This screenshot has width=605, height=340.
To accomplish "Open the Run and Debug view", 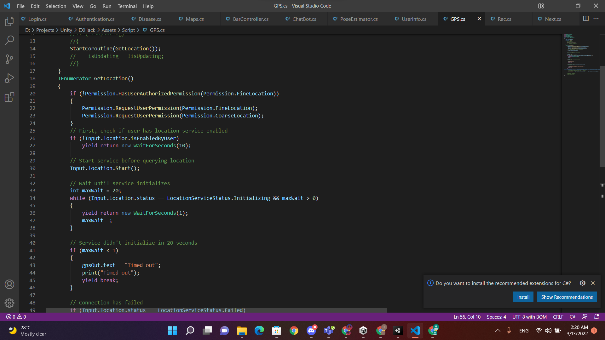I will (9, 78).
